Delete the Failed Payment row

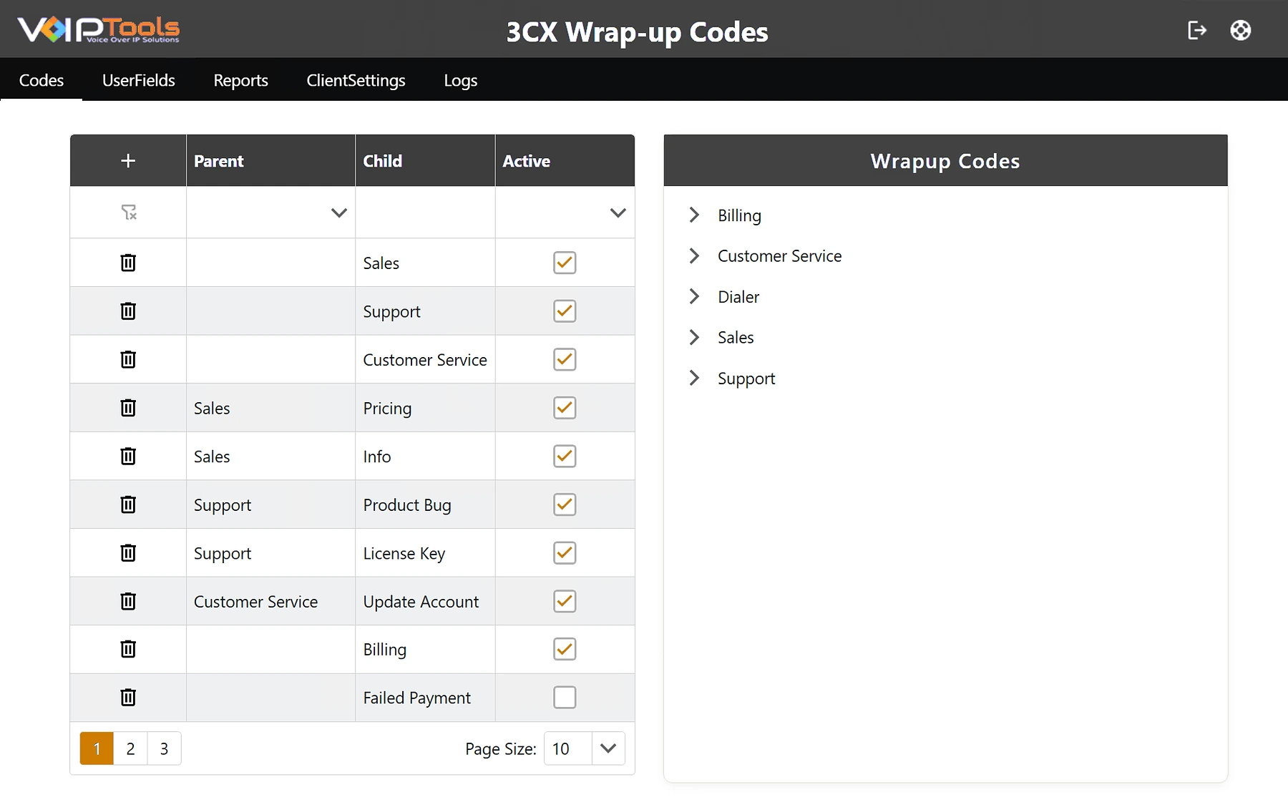point(128,698)
